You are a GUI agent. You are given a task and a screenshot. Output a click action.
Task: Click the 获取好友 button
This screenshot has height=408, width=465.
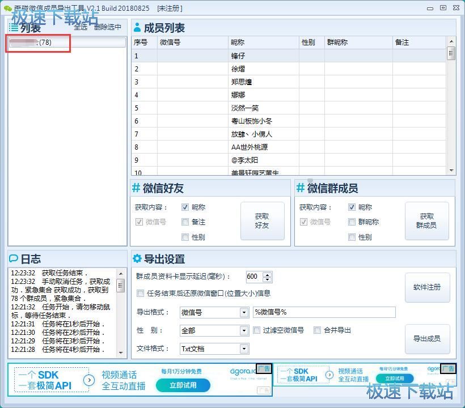[x=262, y=221]
